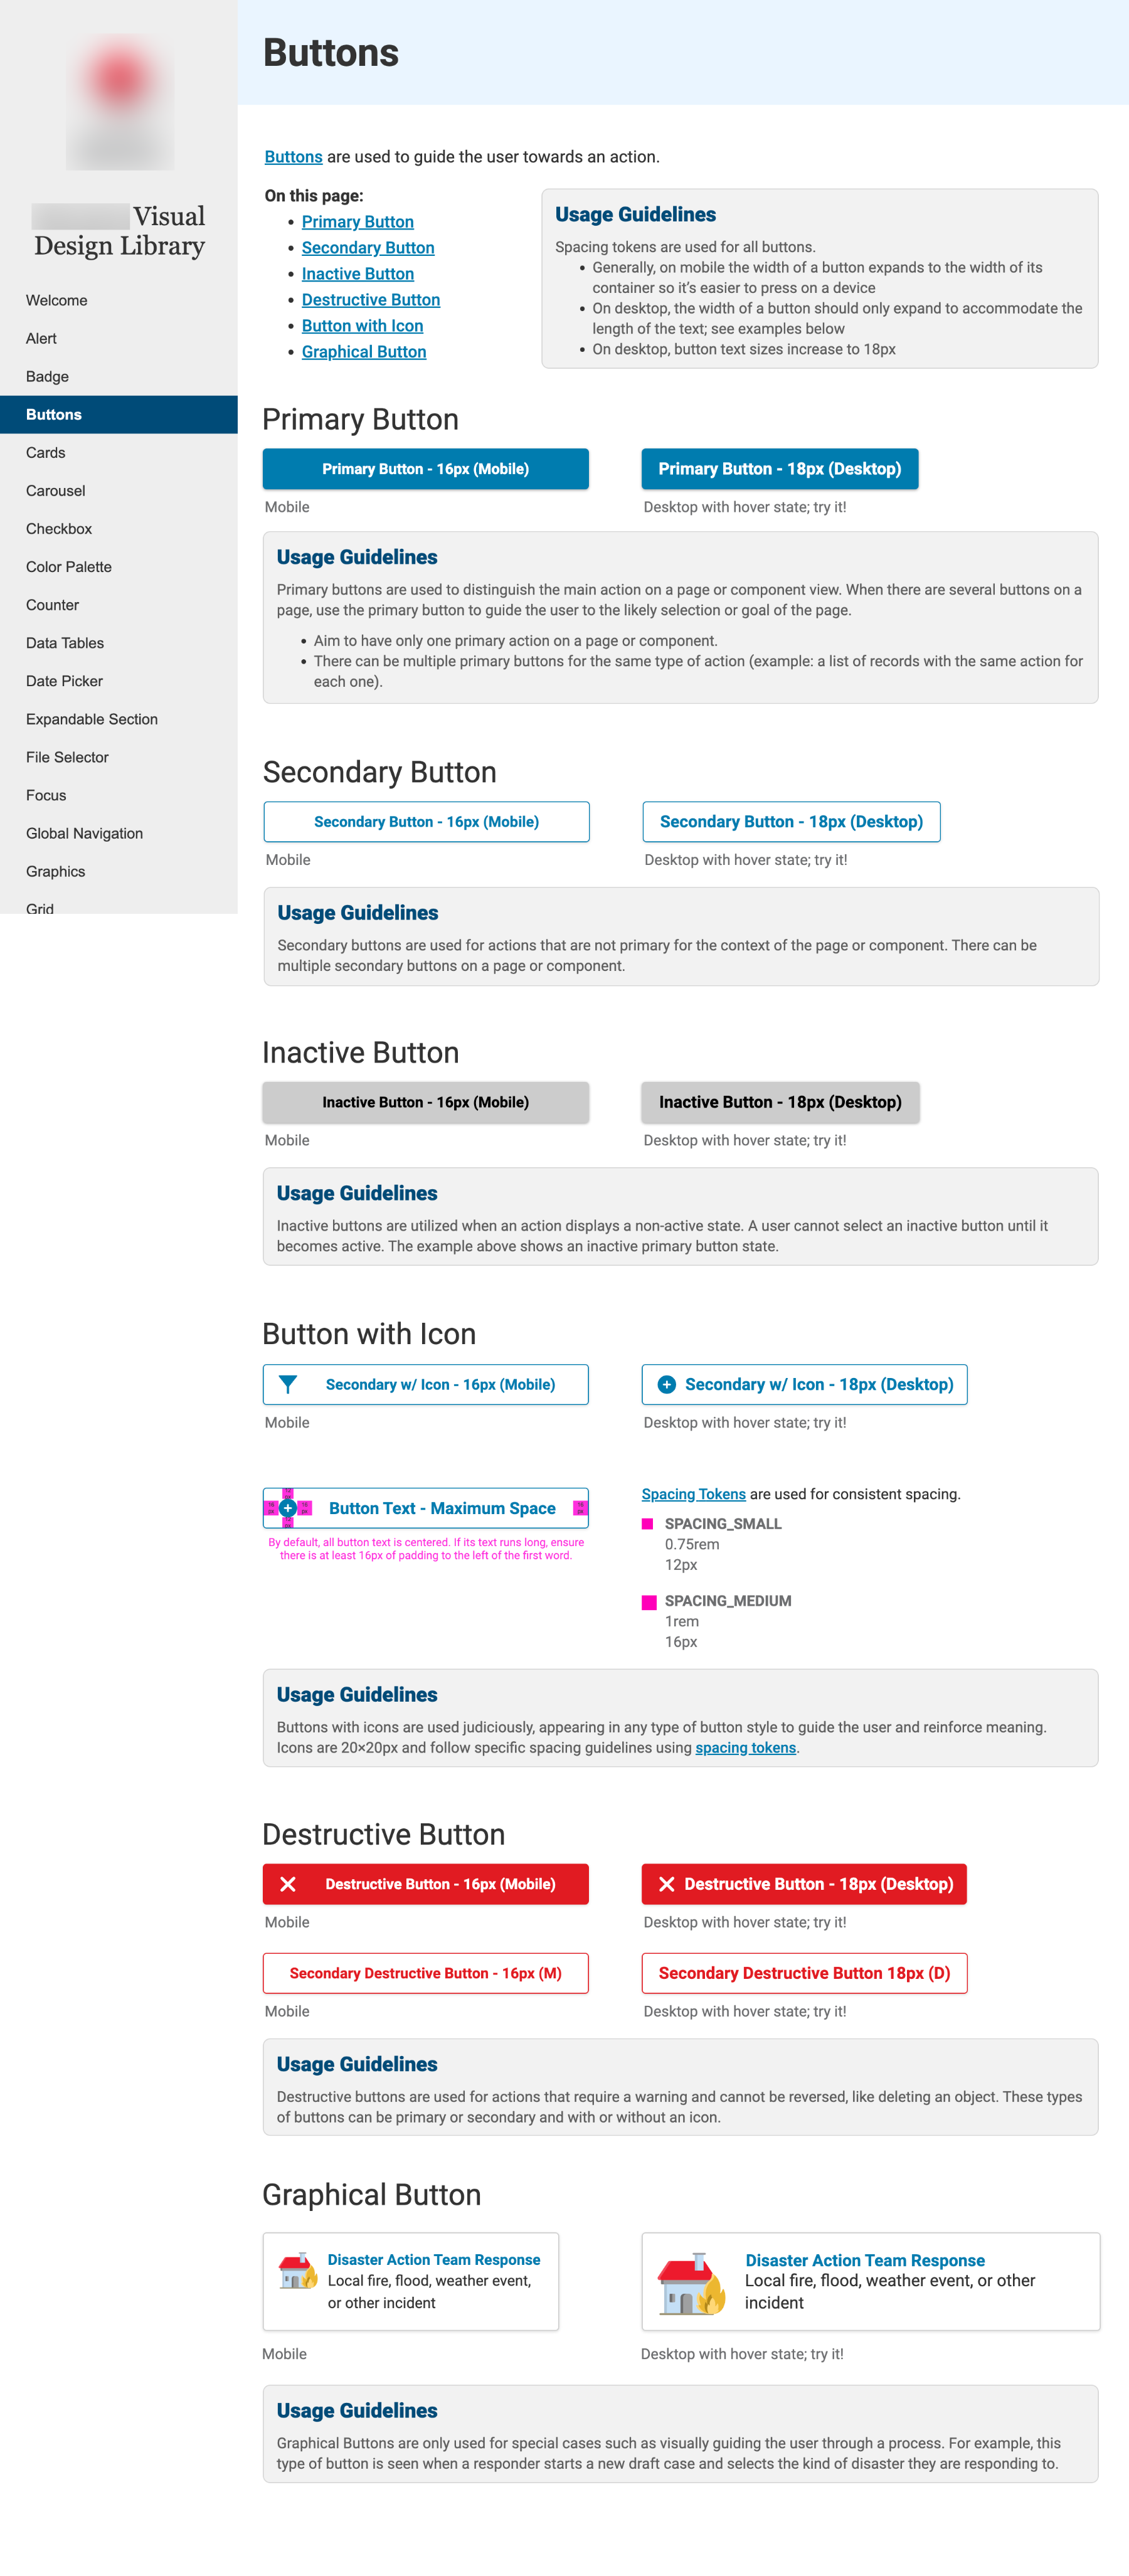This screenshot has height=2576, width=1129.
Task: Click the Buttons hyperlink in the intro sentence
Action: tap(292, 157)
